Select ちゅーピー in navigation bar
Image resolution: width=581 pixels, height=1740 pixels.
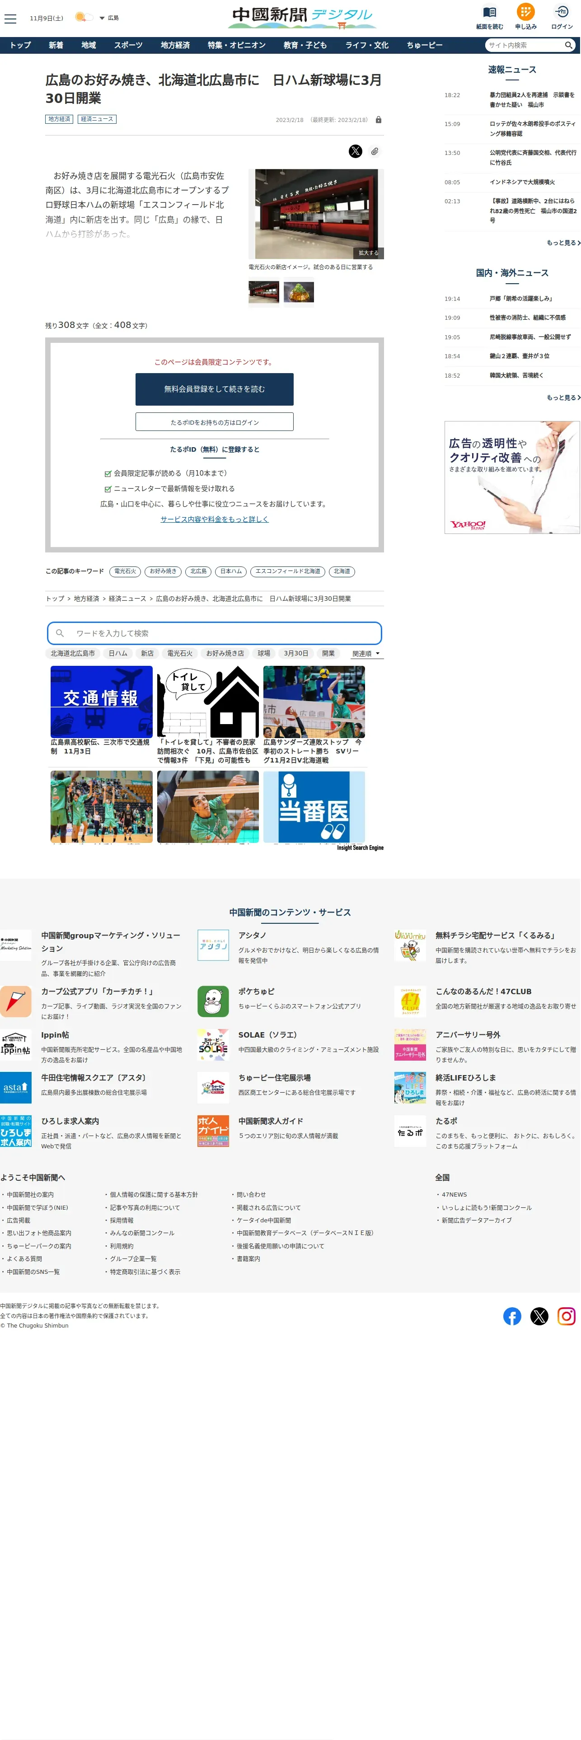tap(424, 45)
